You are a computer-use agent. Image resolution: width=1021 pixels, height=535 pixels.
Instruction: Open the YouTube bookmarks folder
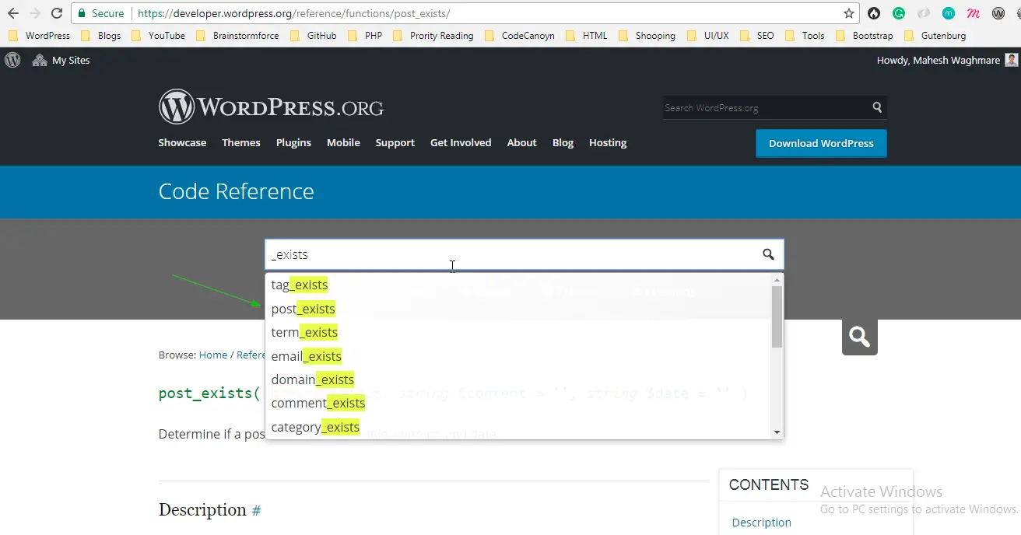158,35
